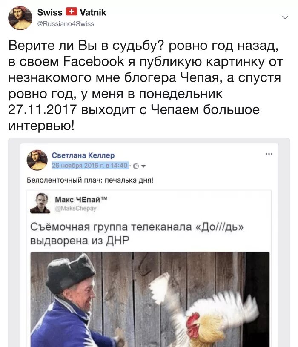Click the Белоленточный плач caption text
298x347 pixels.
(x=90, y=180)
